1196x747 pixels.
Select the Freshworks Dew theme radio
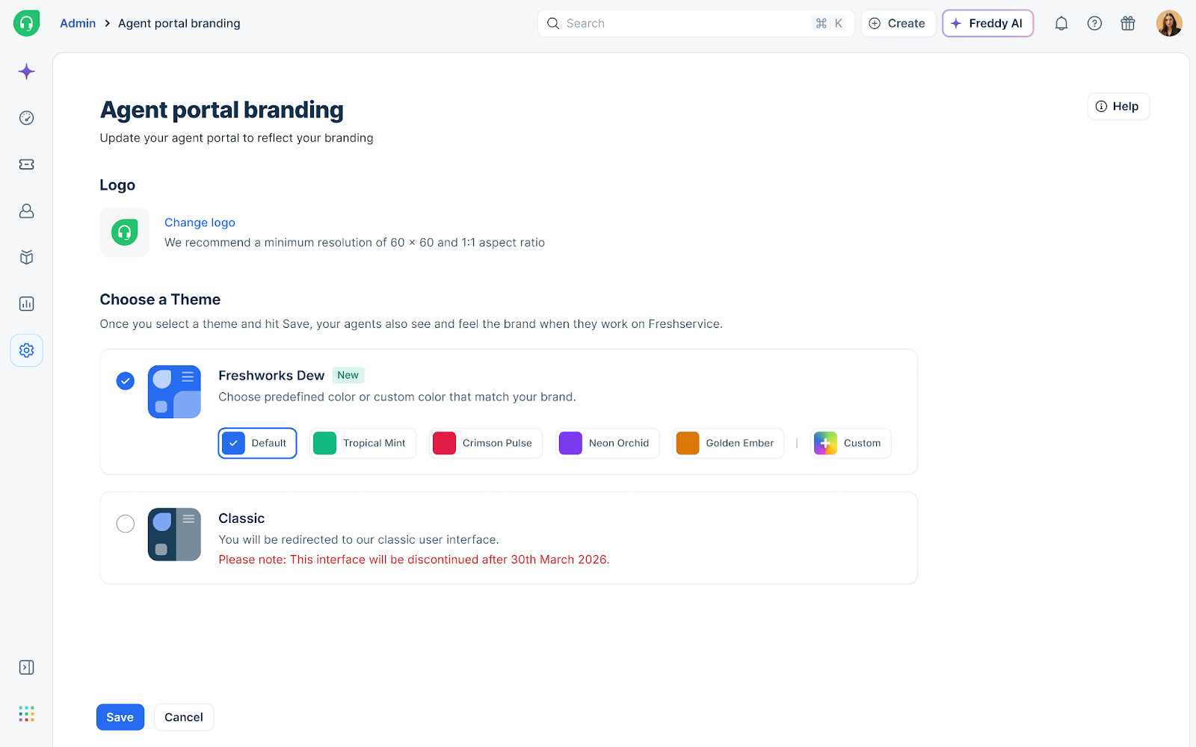(126, 381)
